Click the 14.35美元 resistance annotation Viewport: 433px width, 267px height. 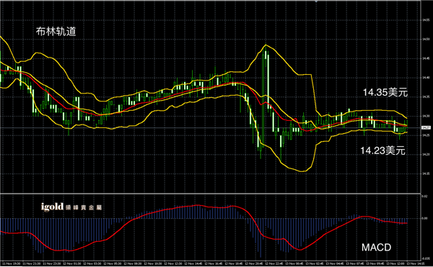pyautogui.click(x=385, y=93)
